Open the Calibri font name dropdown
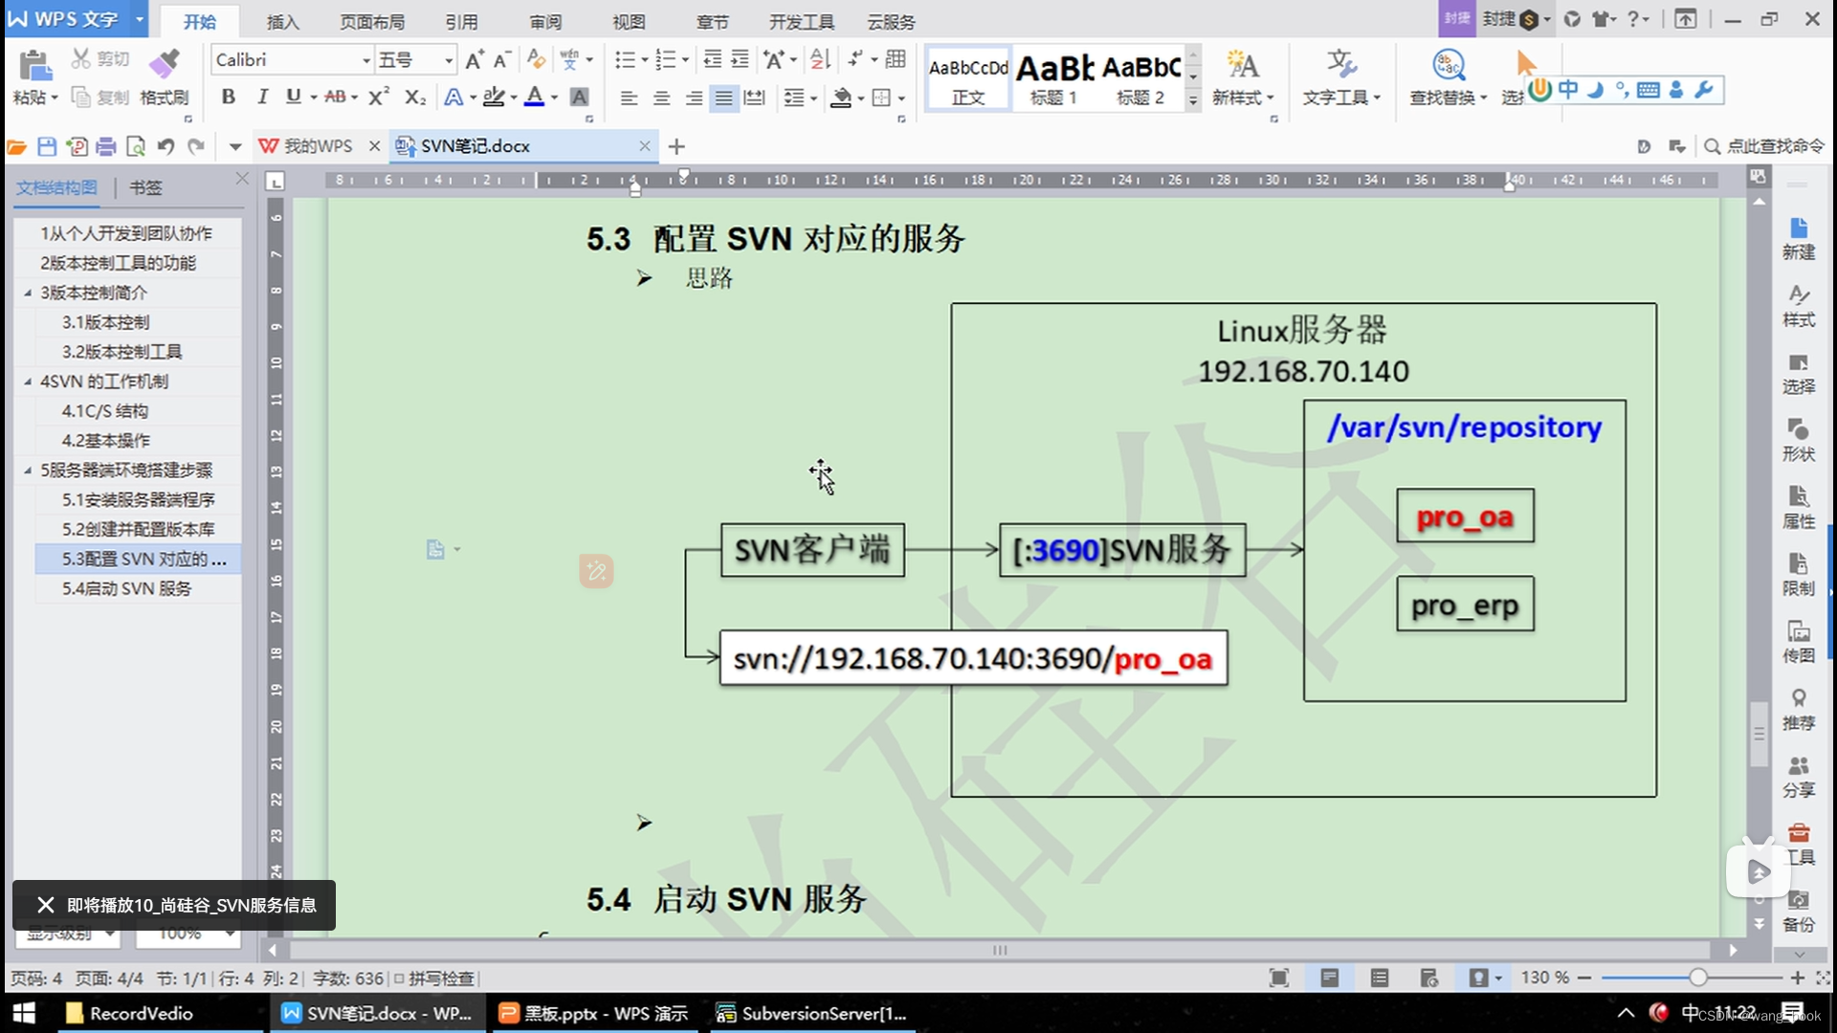 point(365,60)
